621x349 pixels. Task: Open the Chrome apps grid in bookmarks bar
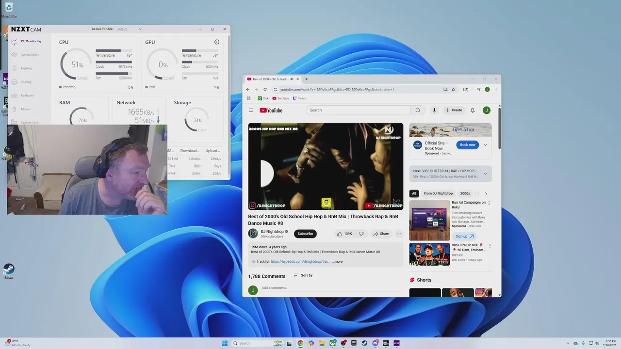(249, 98)
